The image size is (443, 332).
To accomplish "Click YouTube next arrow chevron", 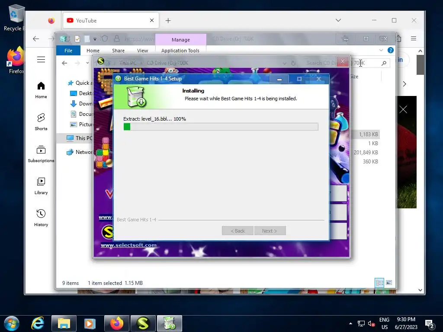I will tap(404, 84).
